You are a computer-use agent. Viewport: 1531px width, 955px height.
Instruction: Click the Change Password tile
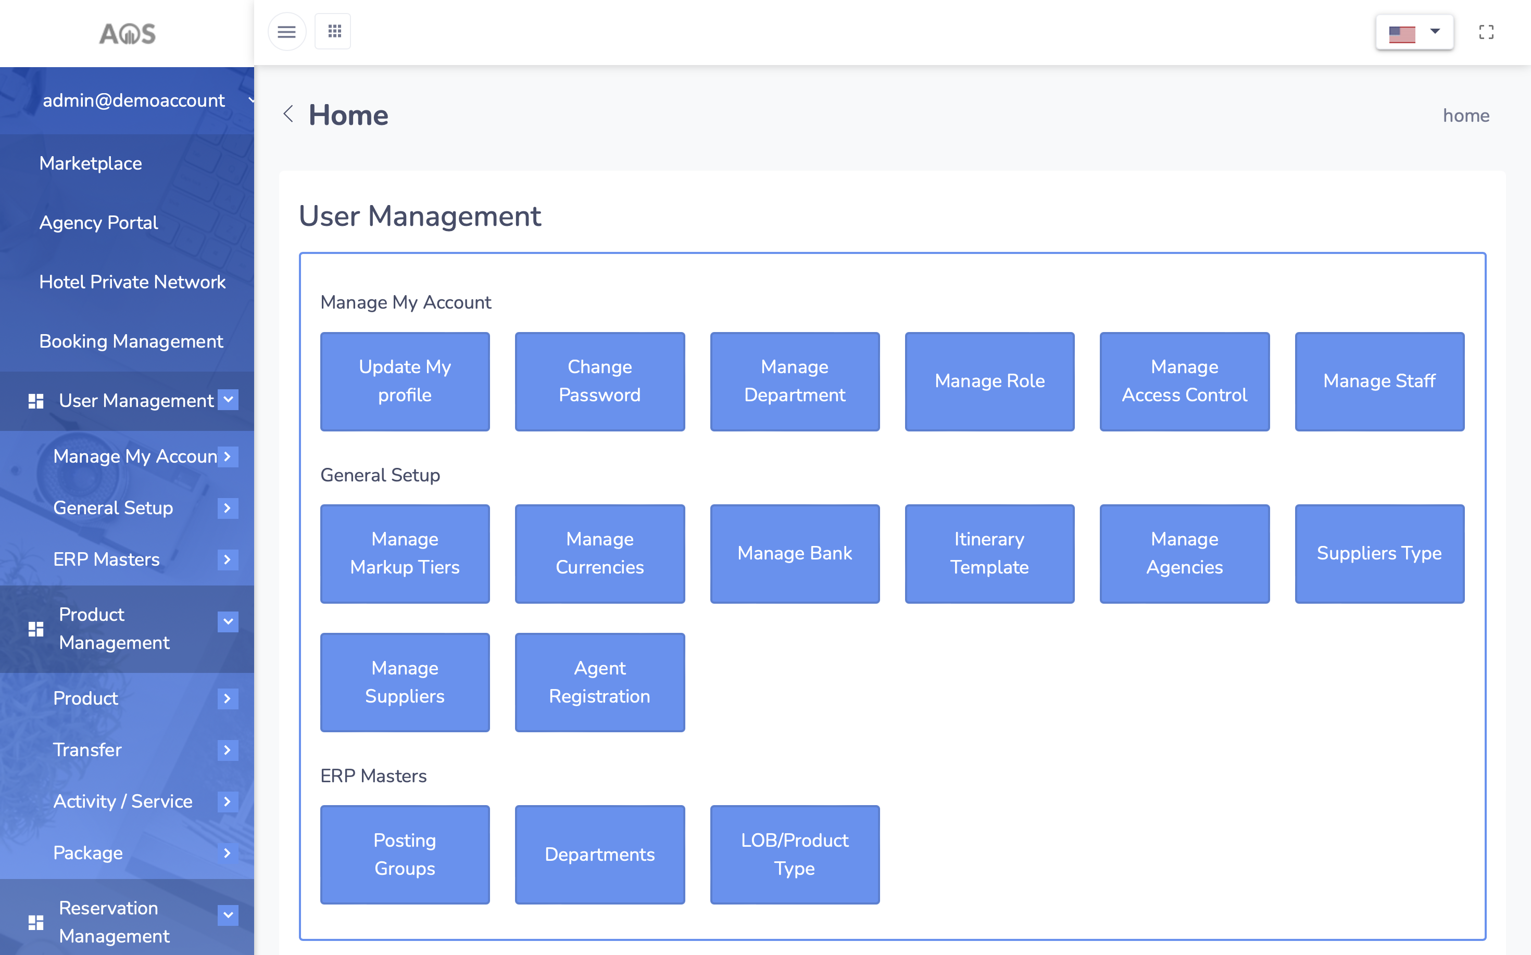[x=599, y=381]
